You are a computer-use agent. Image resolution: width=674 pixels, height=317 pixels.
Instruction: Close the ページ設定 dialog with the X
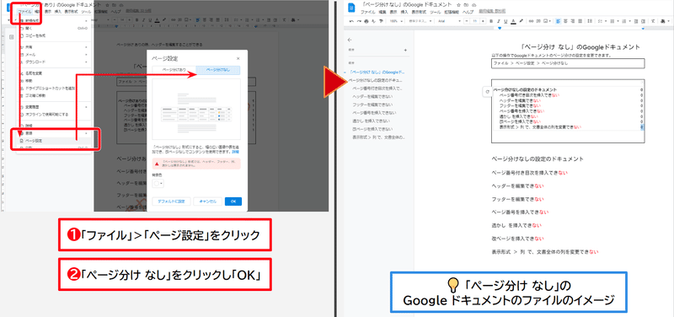[x=238, y=58]
